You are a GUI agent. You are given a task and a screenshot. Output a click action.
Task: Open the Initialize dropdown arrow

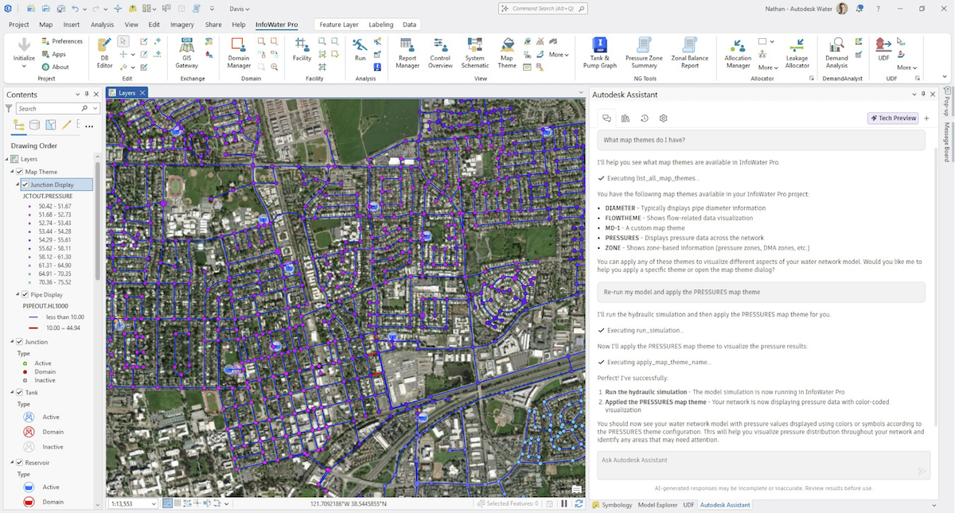coord(24,67)
